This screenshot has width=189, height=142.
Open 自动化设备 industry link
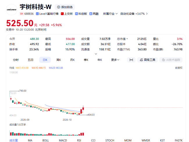click(x=127, y=14)
